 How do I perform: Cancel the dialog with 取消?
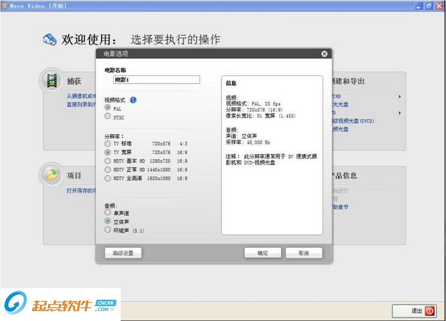click(304, 253)
